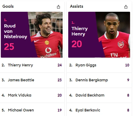Select Ruud van Nistelrooy name in Goals

click(x=16, y=31)
